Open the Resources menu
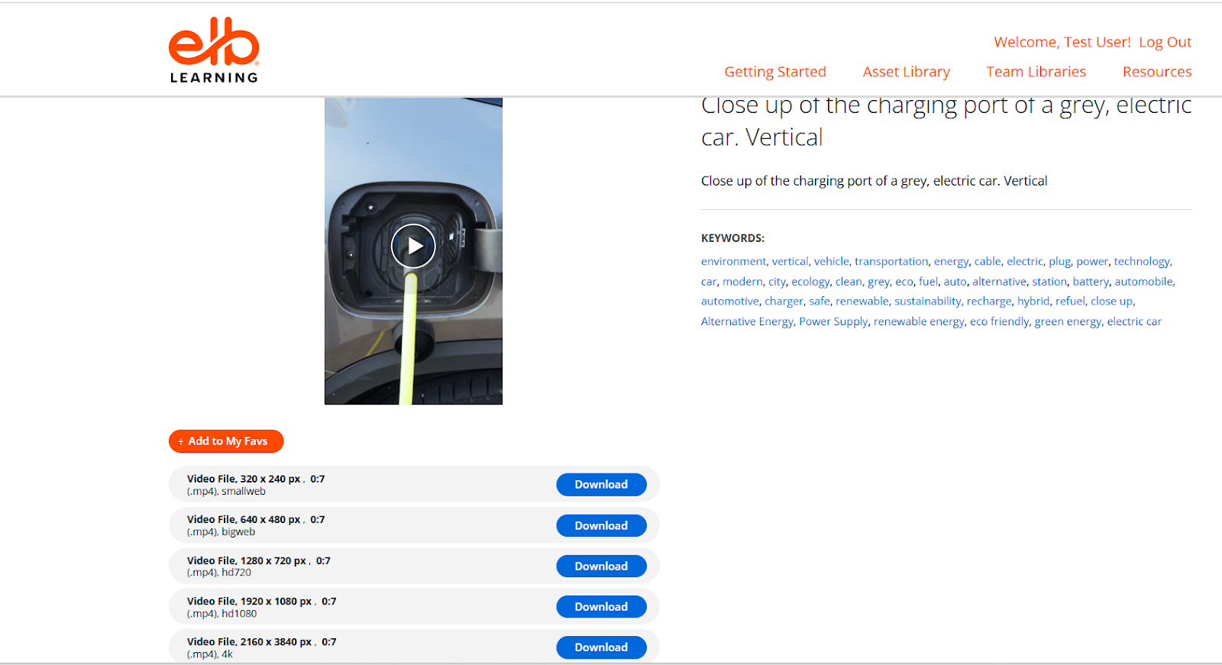 [x=1156, y=72]
